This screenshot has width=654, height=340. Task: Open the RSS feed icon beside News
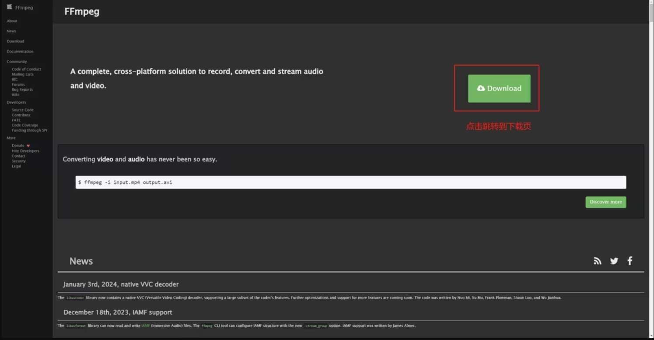point(598,261)
